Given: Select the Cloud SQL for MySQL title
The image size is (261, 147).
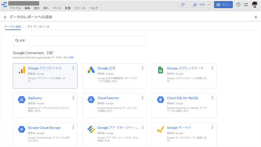Looking at the screenshot, I should click(x=183, y=98).
